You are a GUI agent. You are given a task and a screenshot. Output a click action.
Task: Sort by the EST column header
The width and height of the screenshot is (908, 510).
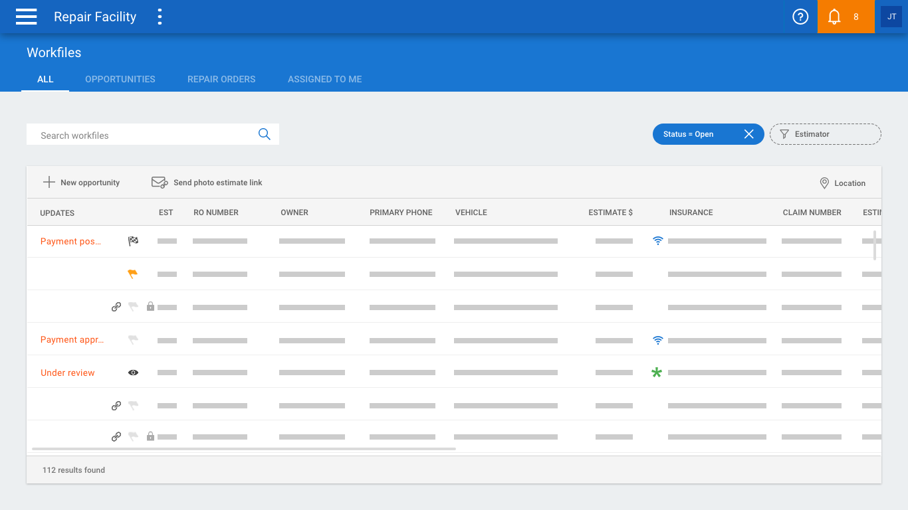(x=166, y=212)
